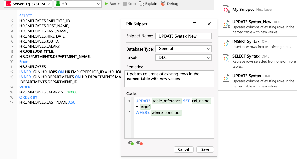This screenshot has width=301, height=159.
Task: Select the where_condition placeholder in code
Action: tap(166, 112)
